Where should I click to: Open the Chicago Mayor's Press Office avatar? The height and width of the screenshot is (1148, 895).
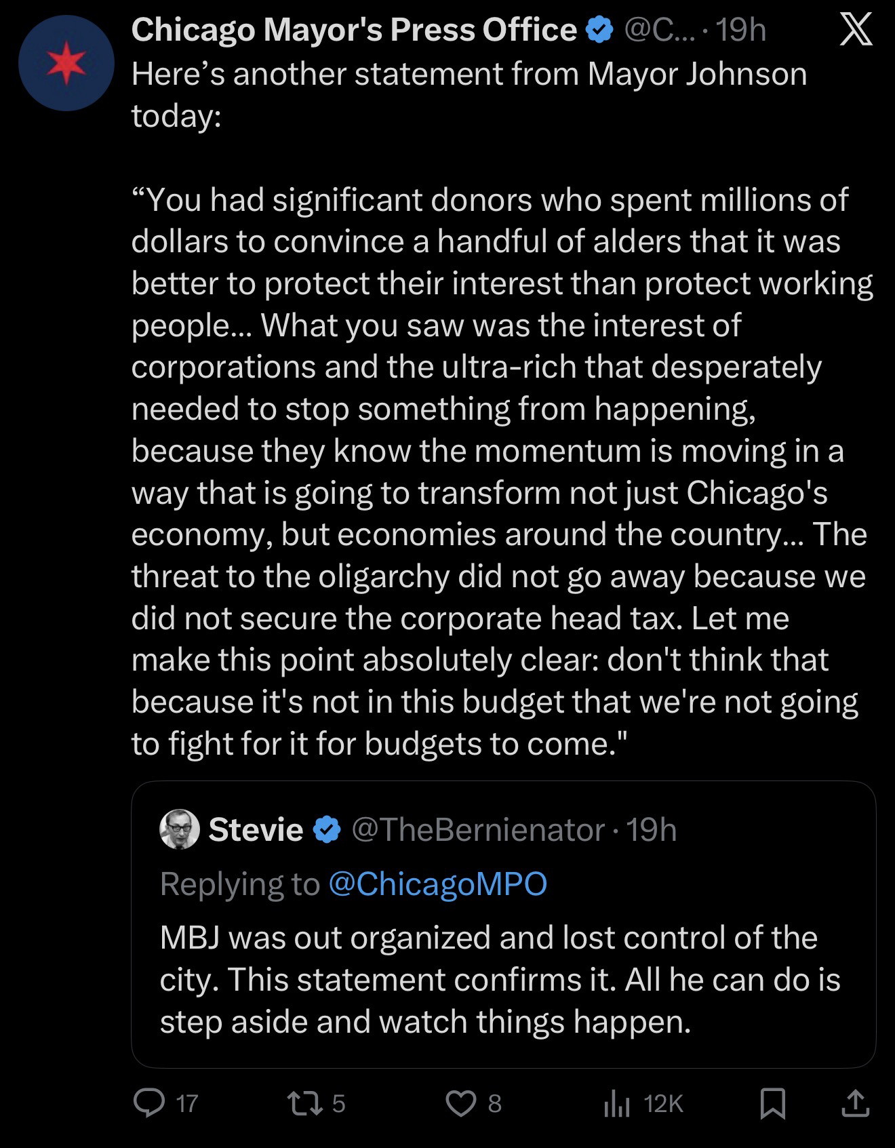66,63
